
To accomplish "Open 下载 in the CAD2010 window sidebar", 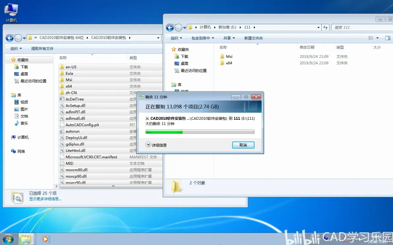I will tap(24, 67).
